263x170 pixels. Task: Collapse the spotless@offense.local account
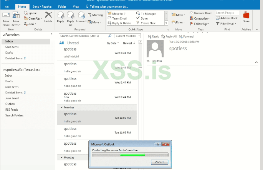(4, 70)
